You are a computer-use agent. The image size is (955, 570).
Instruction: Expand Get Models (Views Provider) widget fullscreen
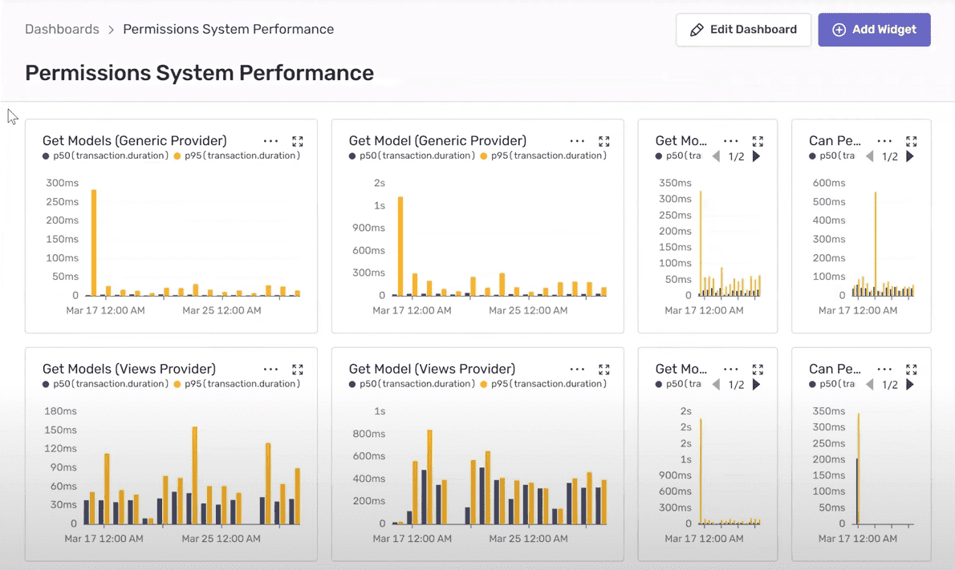(x=297, y=370)
